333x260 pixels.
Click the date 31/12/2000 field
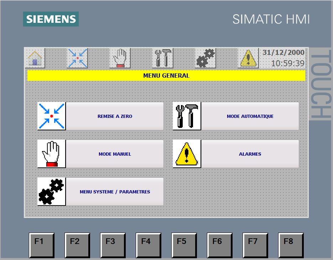(x=283, y=52)
